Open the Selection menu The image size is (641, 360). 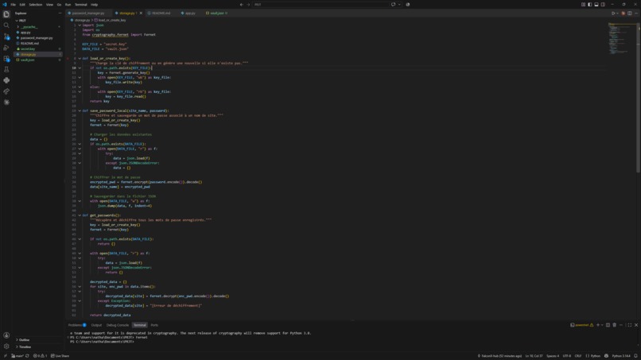click(x=35, y=5)
